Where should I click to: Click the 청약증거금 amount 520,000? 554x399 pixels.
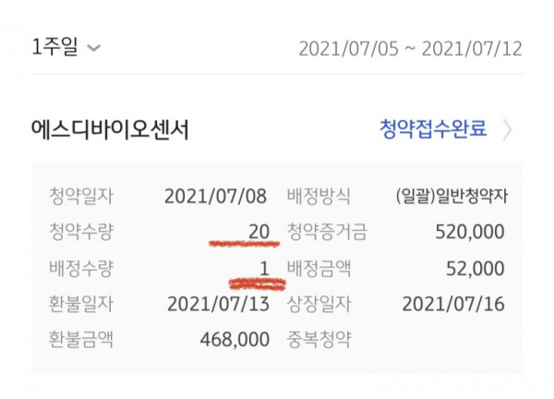pos(470,232)
